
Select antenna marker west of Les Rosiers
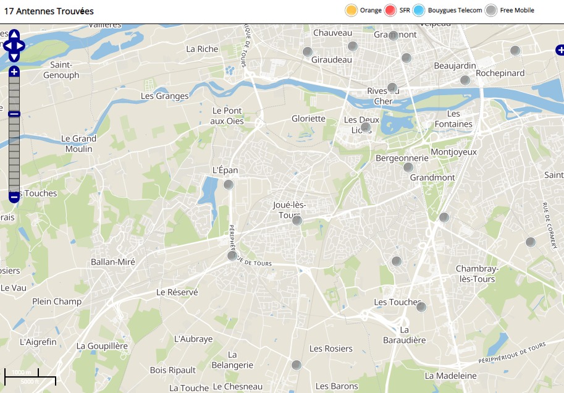(297, 365)
